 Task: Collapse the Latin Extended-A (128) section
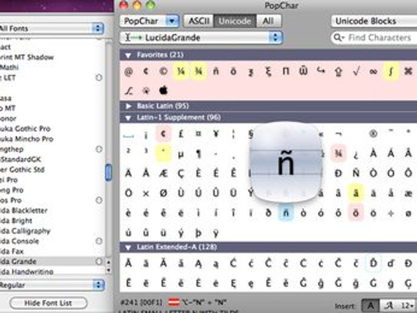click(128, 248)
